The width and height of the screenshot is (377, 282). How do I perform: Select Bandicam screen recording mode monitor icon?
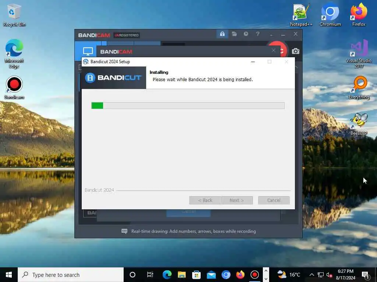[x=88, y=51]
